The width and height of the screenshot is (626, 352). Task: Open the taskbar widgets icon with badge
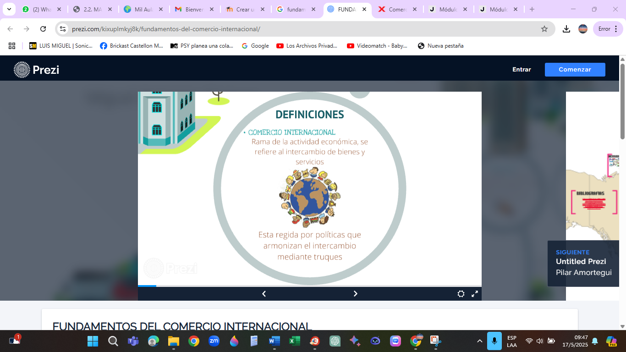15,340
